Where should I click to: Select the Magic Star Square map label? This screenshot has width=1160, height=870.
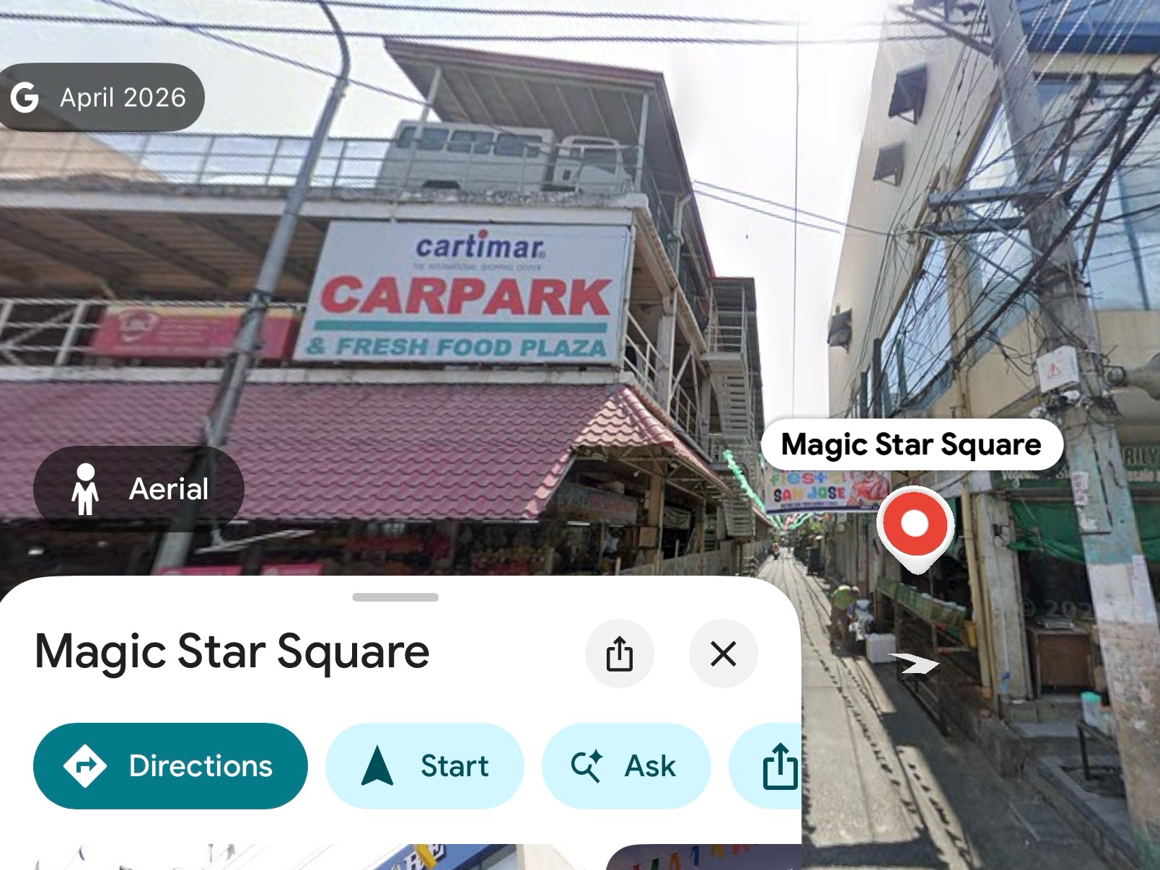[912, 444]
